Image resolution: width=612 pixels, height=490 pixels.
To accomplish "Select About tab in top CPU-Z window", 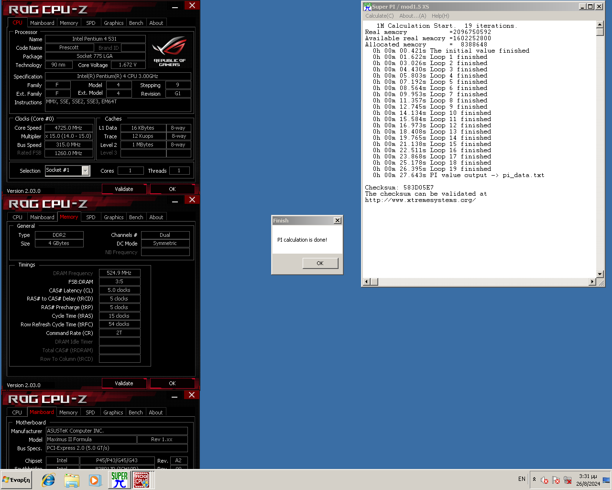I will pyautogui.click(x=156, y=23).
